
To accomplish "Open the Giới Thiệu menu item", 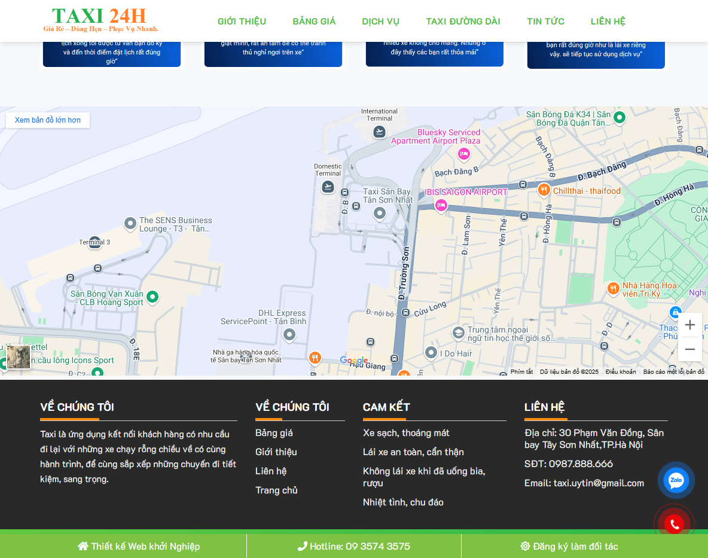I will 242,22.
